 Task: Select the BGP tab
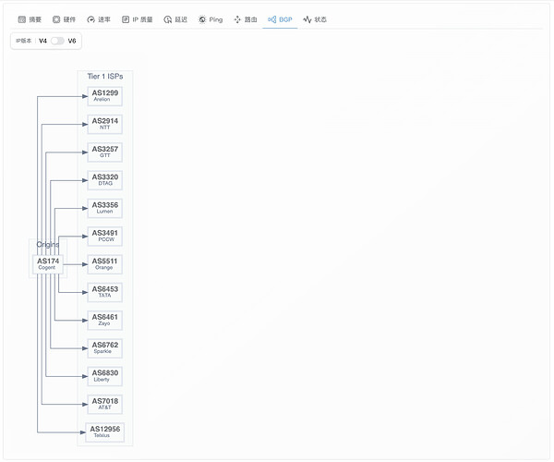pos(280,19)
